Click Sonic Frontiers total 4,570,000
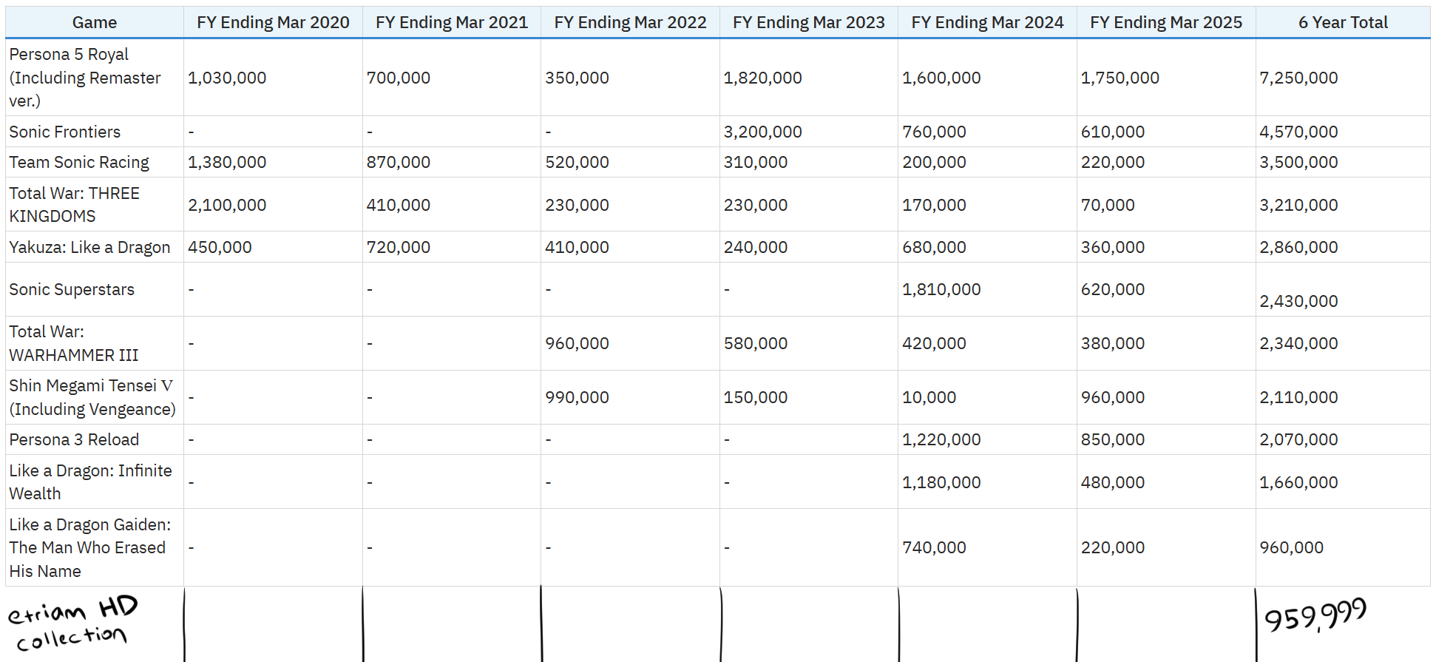1436x662 pixels. click(1298, 132)
